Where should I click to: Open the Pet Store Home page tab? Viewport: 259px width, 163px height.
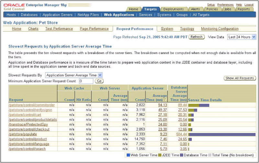coord(17,29)
